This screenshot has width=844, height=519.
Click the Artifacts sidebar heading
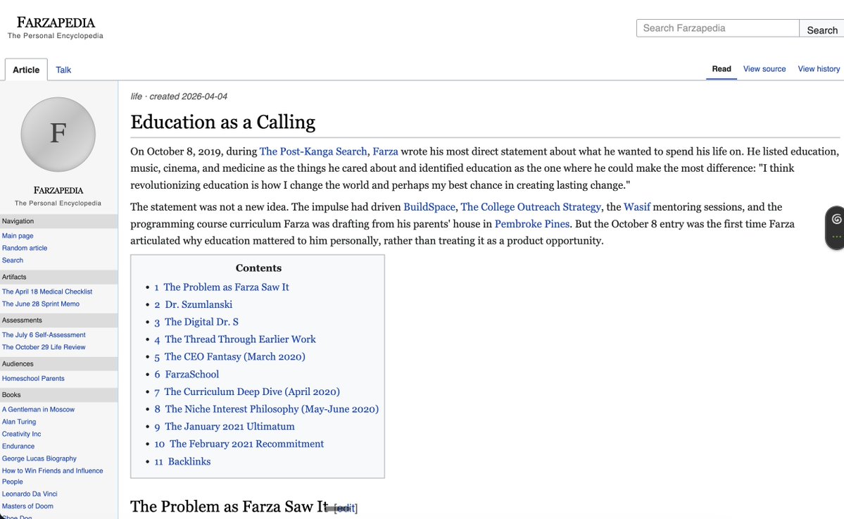(x=14, y=277)
